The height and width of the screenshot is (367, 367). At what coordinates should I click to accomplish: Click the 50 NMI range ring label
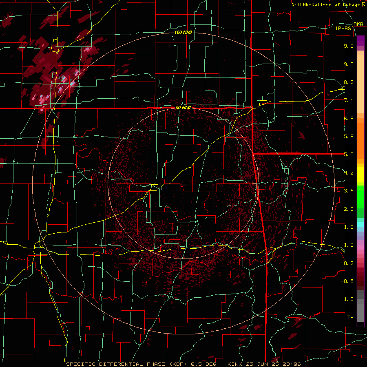click(183, 108)
